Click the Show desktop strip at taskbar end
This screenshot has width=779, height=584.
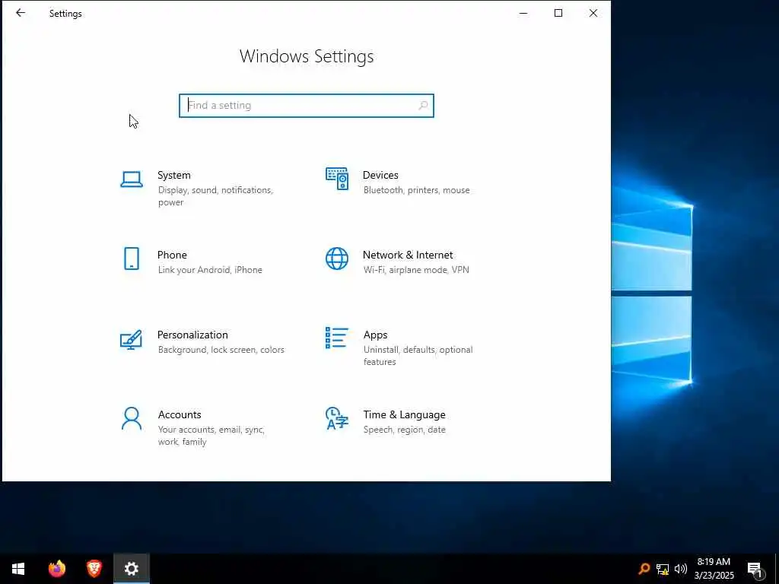777,569
